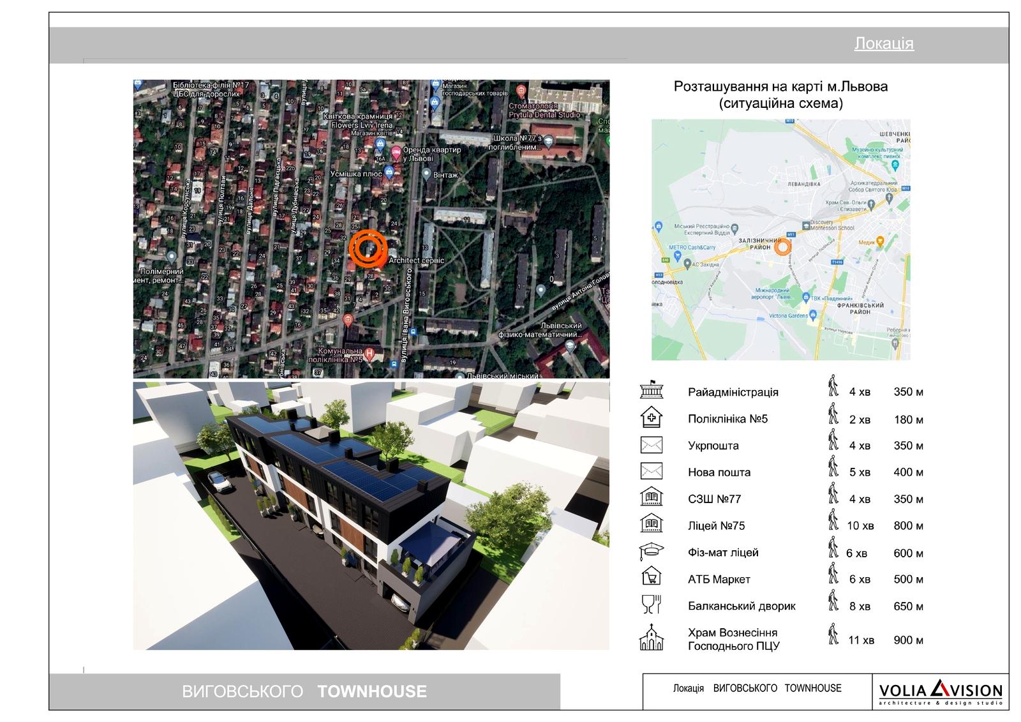Click the Комунальна поліклініка №5 map pin
The height and width of the screenshot is (722, 1021).
(369, 352)
